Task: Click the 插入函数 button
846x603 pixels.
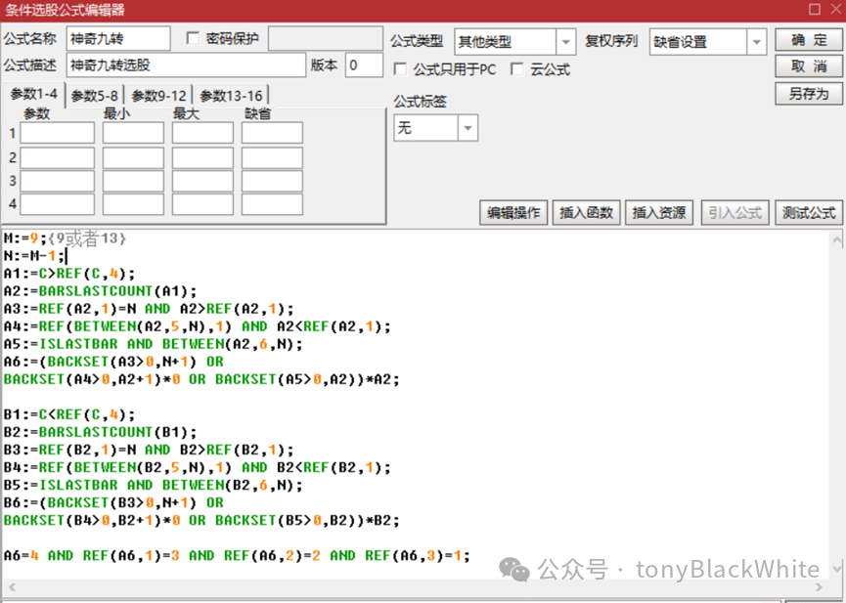Action: click(587, 212)
